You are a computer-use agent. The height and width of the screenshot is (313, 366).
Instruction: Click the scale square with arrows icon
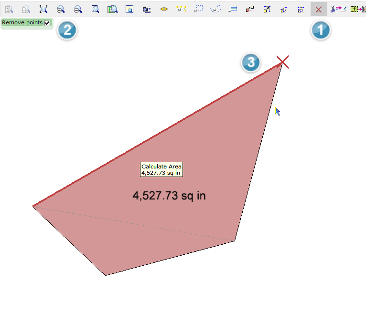(x=267, y=9)
